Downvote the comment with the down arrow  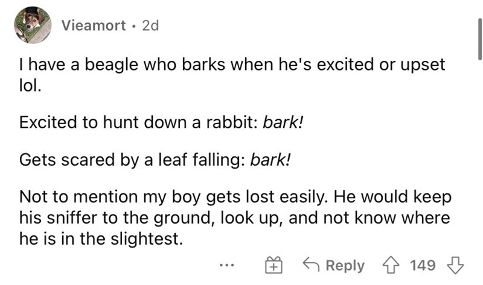point(455,265)
